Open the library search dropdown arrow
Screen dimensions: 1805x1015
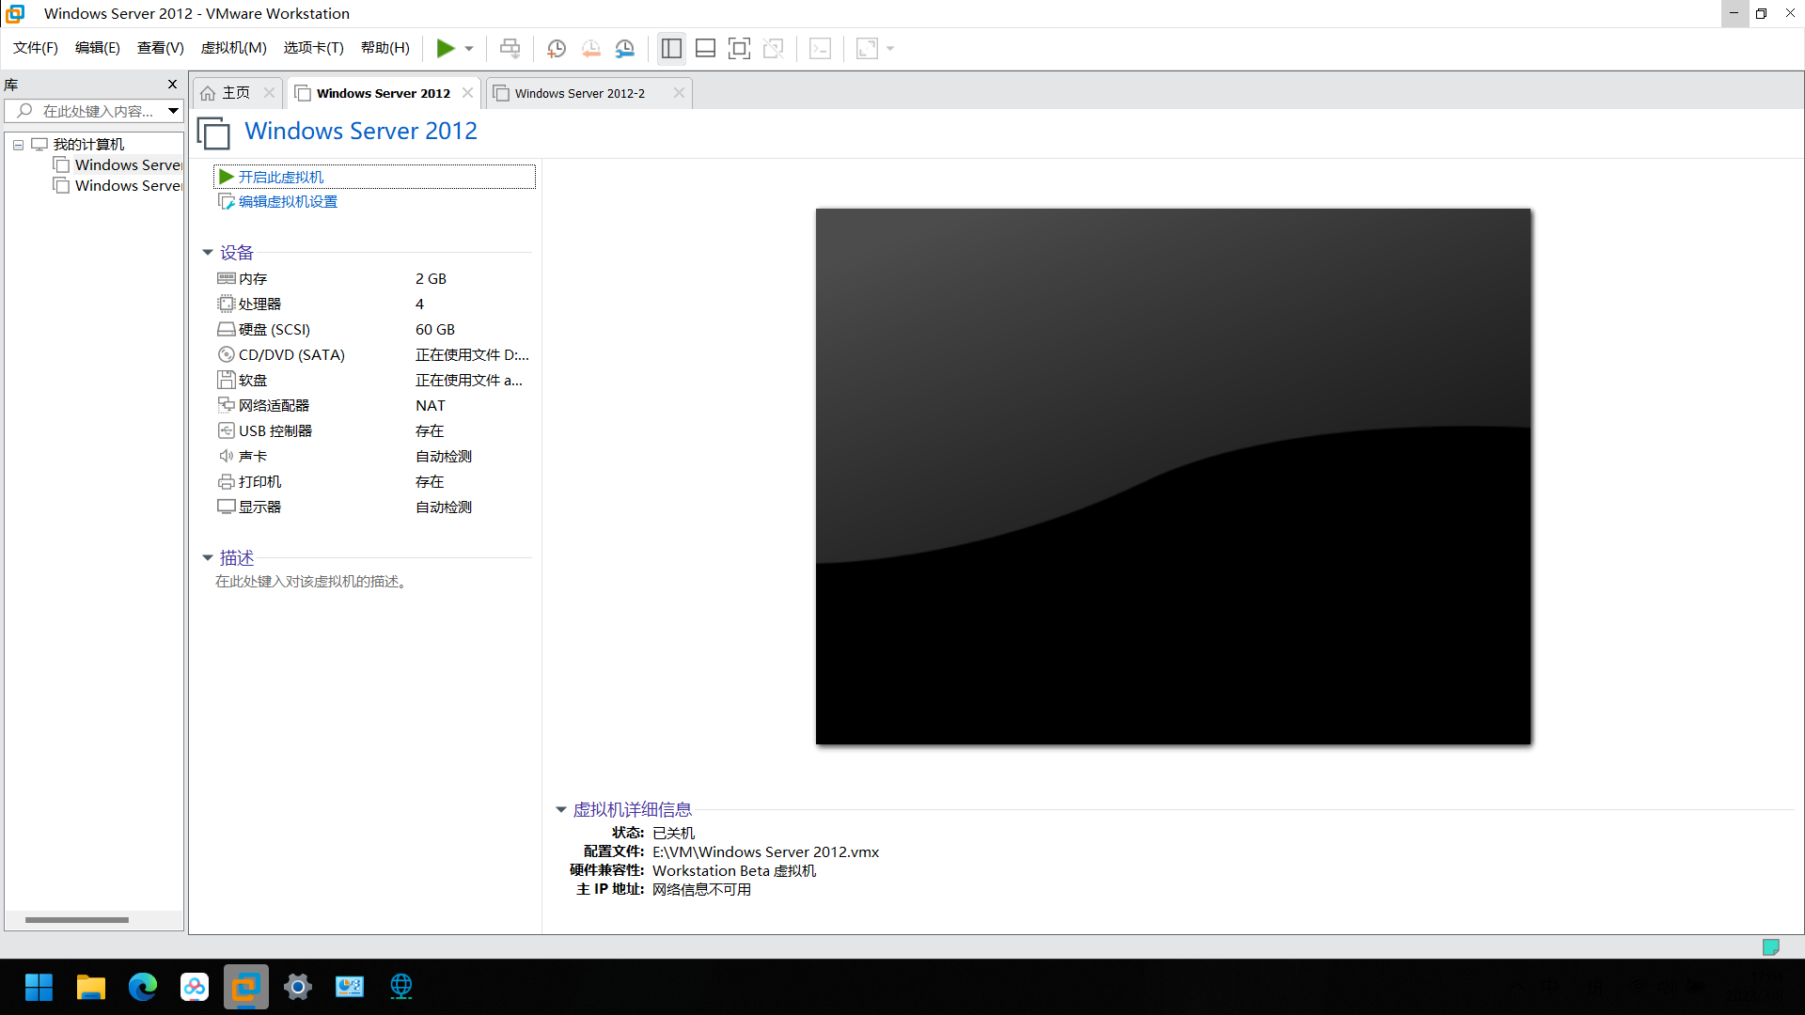[x=173, y=111]
